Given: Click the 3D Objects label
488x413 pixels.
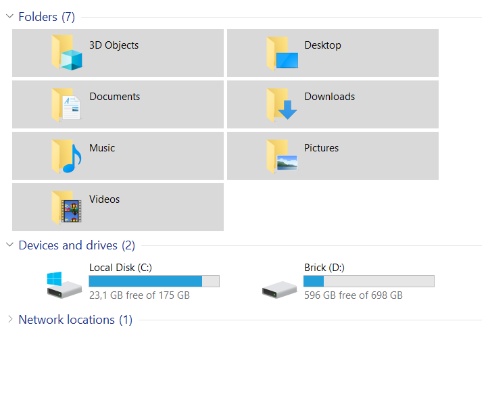Looking at the screenshot, I should pyautogui.click(x=114, y=45).
